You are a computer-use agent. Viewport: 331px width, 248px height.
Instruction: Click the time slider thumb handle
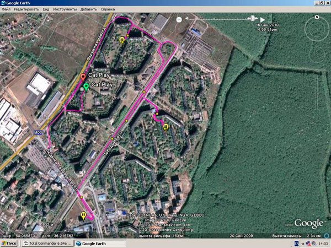[253, 18]
